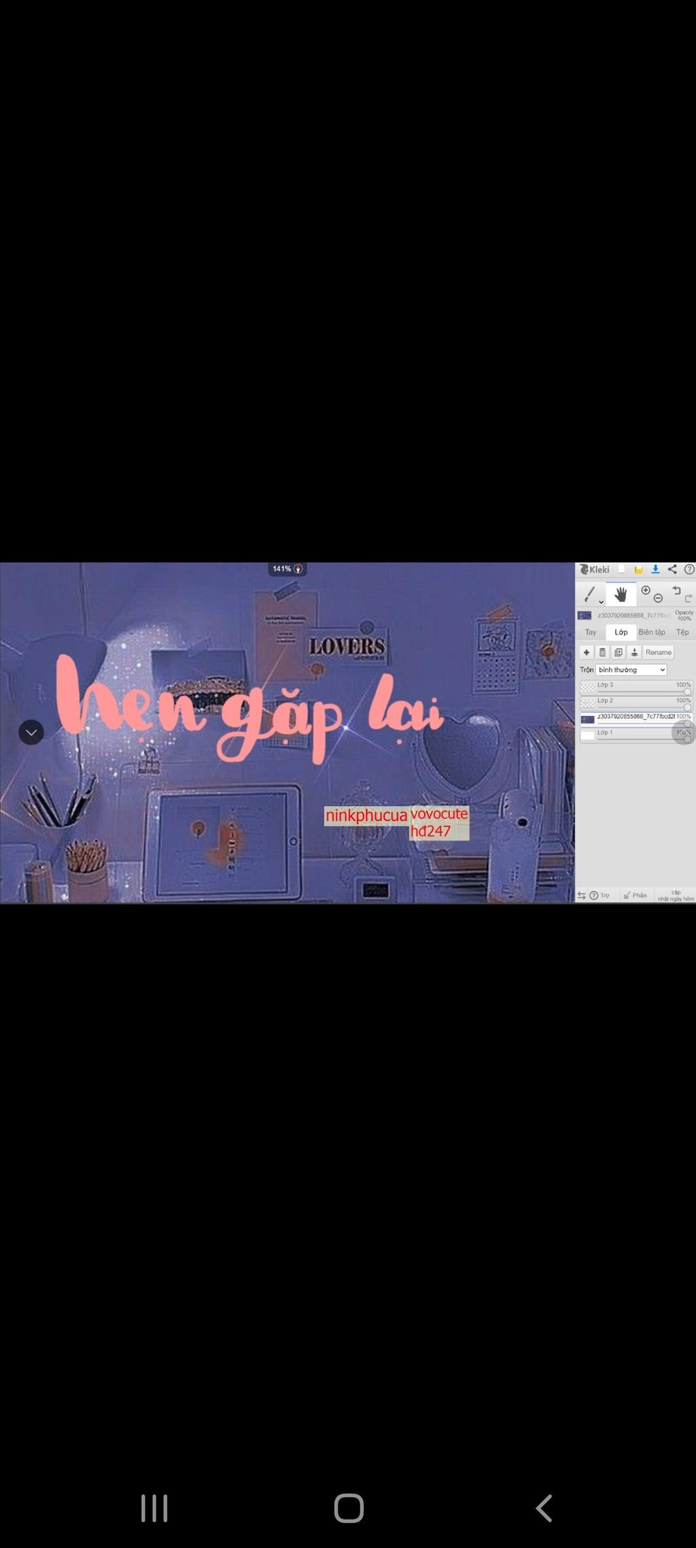Select the z3037920855868 image layer
This screenshot has height=1548, width=696.
tap(636, 719)
